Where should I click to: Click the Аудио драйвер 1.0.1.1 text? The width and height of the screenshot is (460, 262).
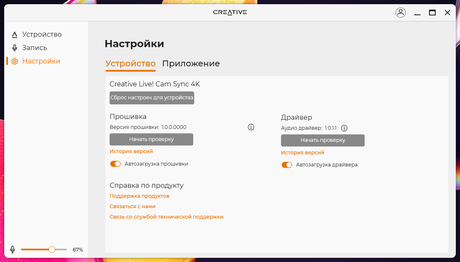pos(309,128)
